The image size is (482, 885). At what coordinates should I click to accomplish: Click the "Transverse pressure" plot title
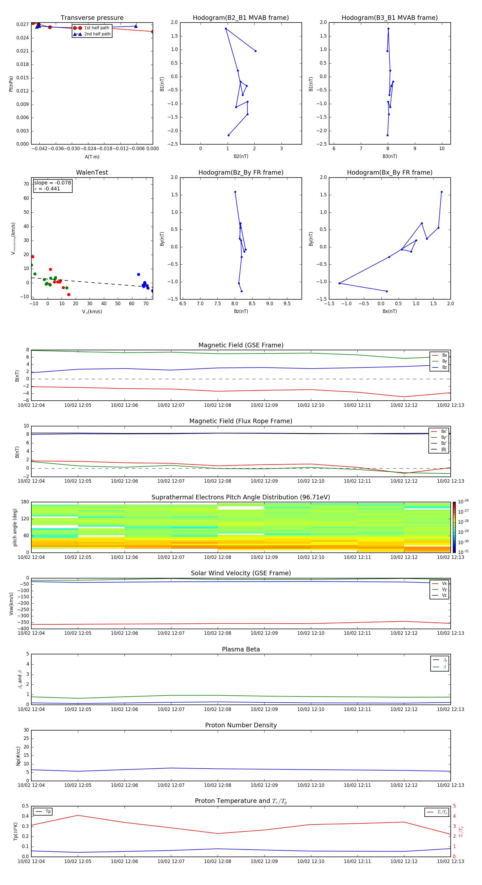point(92,18)
